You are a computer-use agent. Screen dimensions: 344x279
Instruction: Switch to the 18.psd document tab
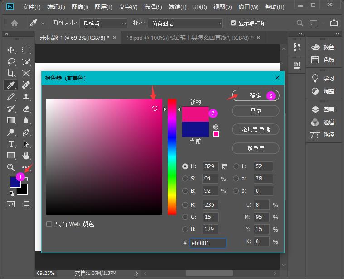point(189,38)
